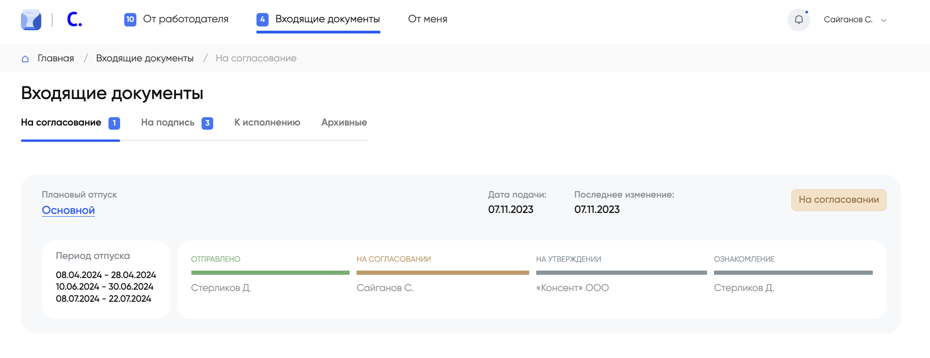This screenshot has width=930, height=358.
Task: Switch to the На подпись tab
Action: (x=168, y=123)
